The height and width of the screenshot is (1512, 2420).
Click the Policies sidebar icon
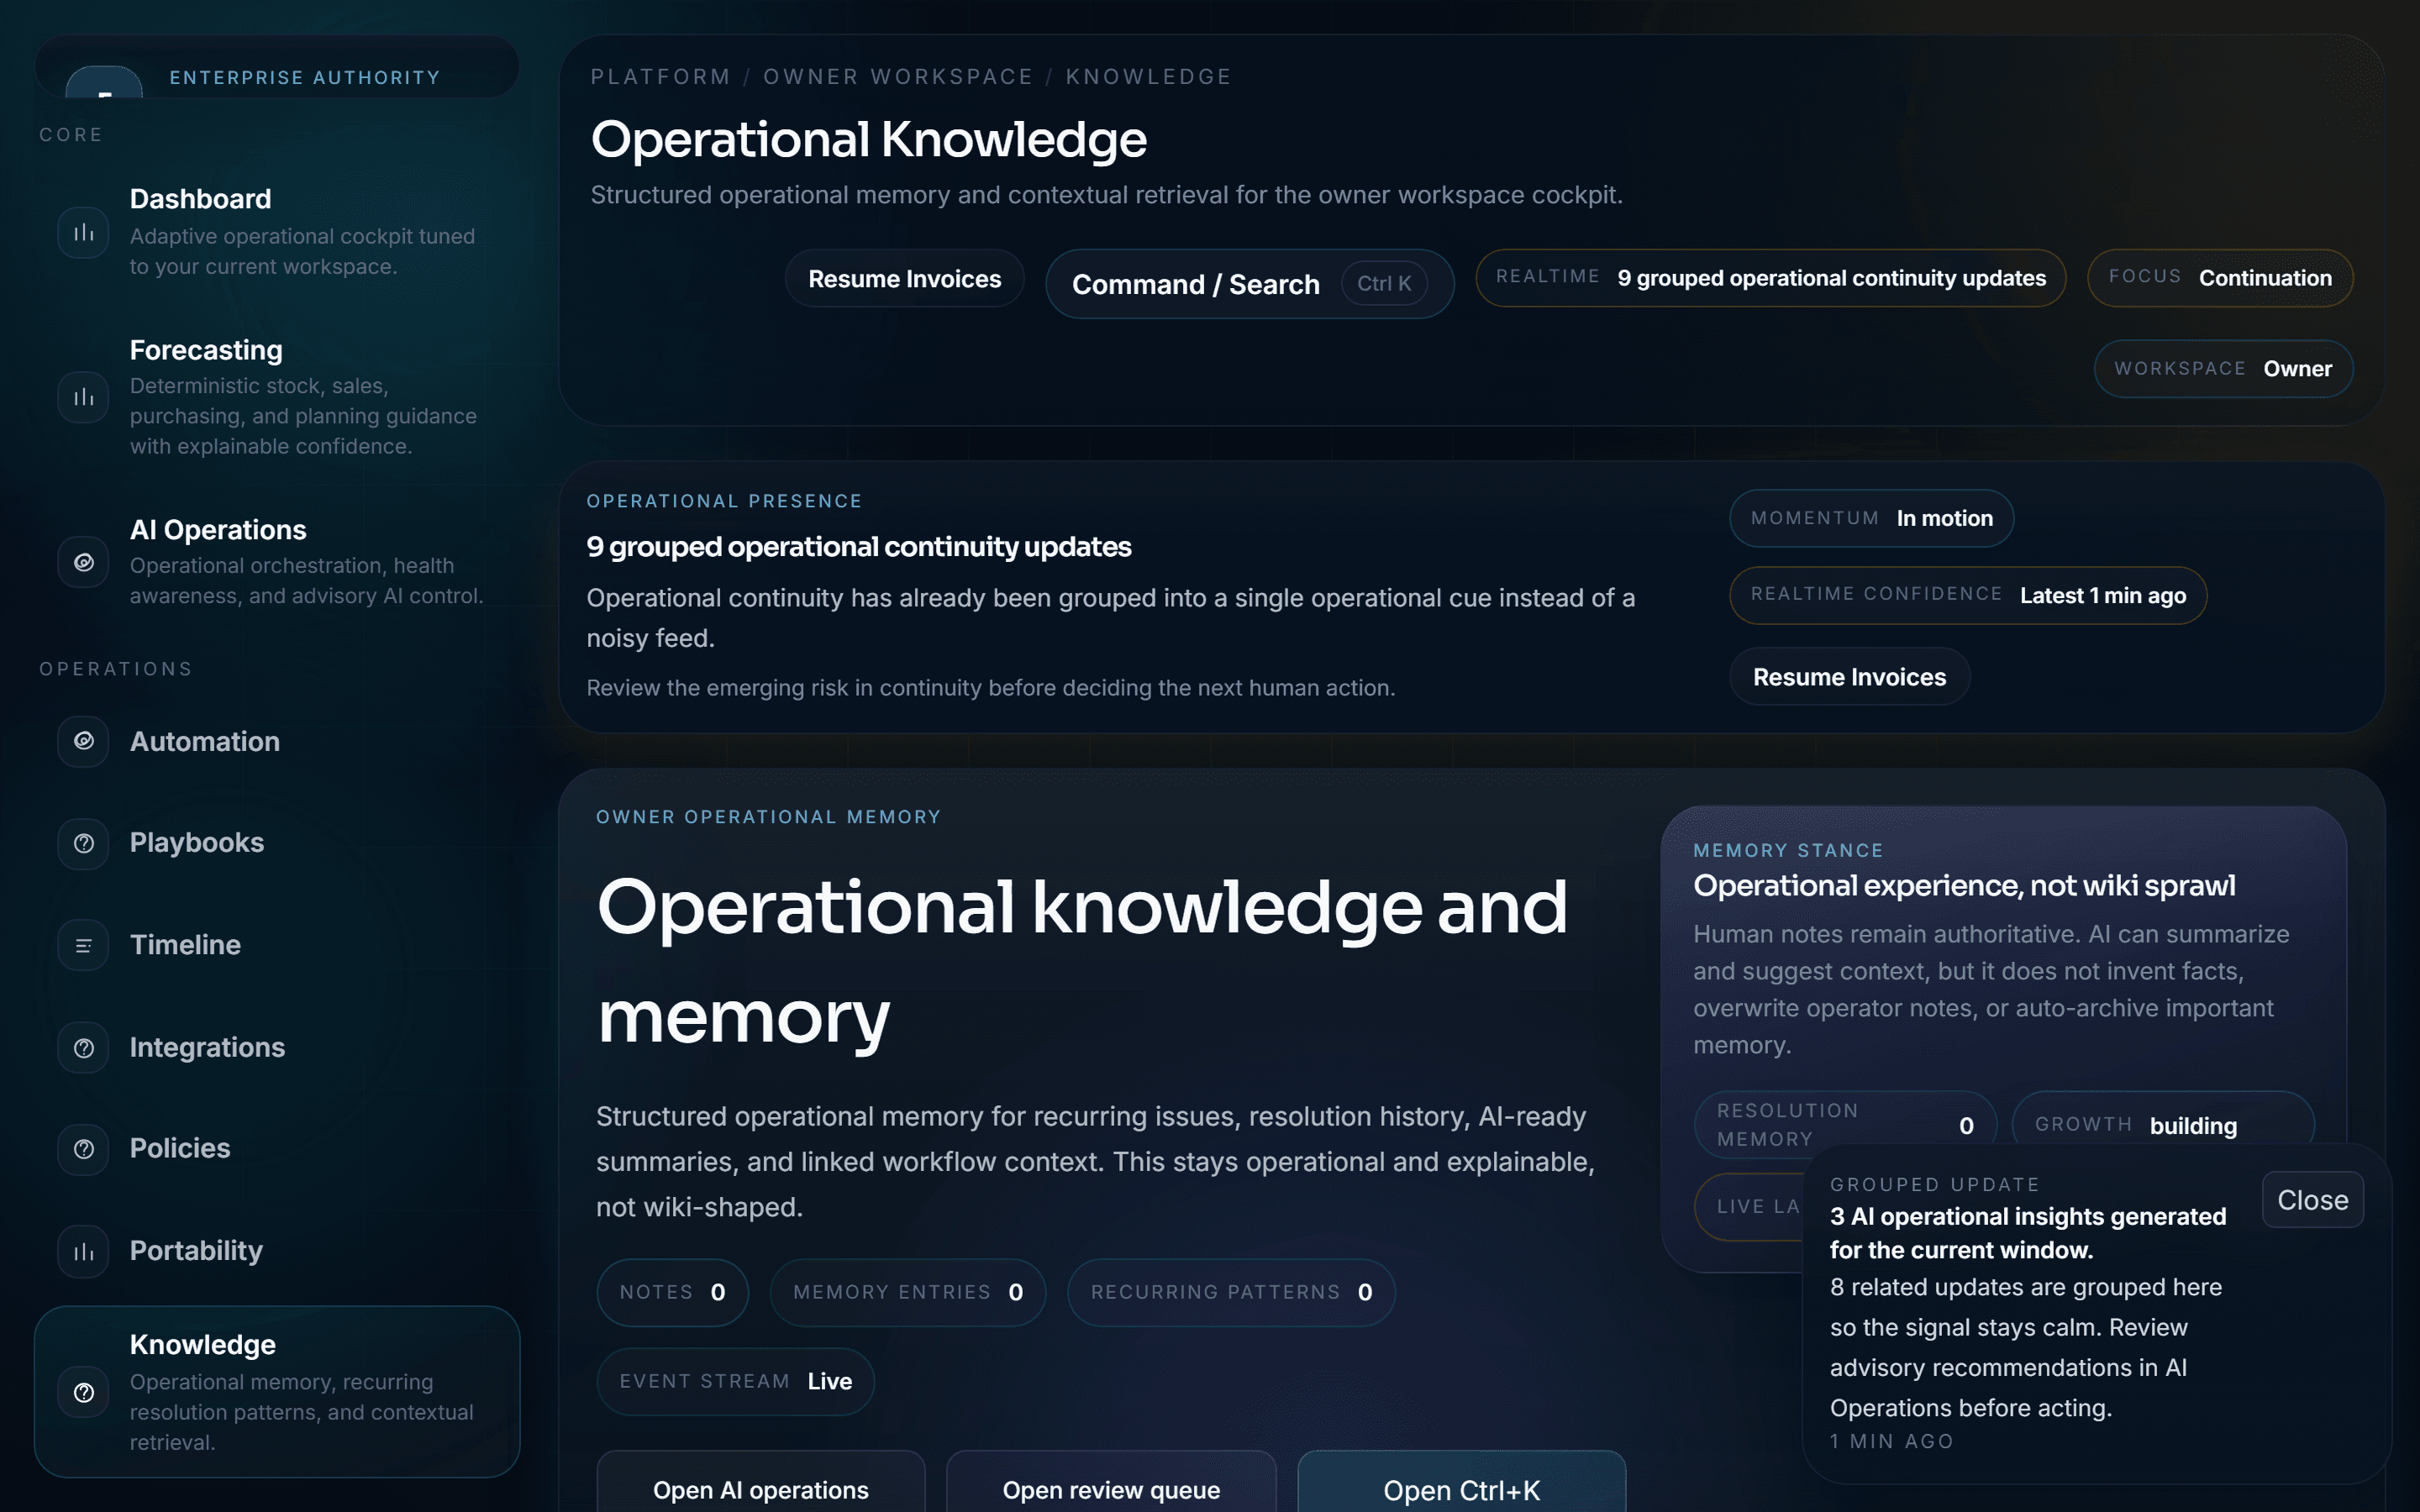pos(83,1149)
